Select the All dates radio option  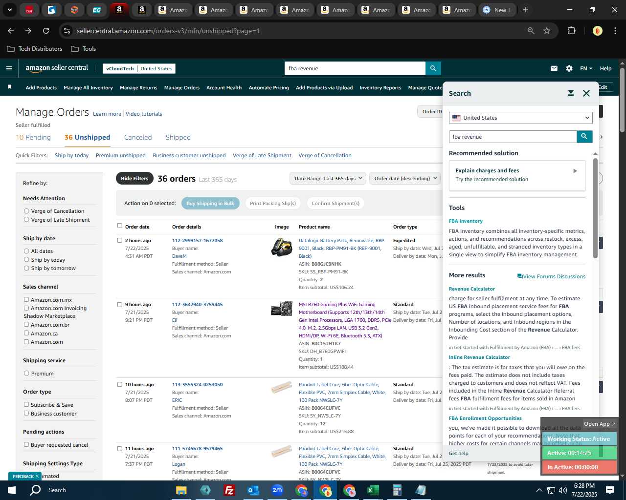click(x=26, y=251)
